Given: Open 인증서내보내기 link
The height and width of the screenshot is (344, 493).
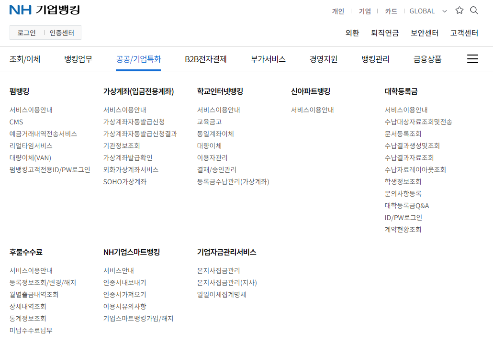Looking at the screenshot, I should pyautogui.click(x=124, y=283).
